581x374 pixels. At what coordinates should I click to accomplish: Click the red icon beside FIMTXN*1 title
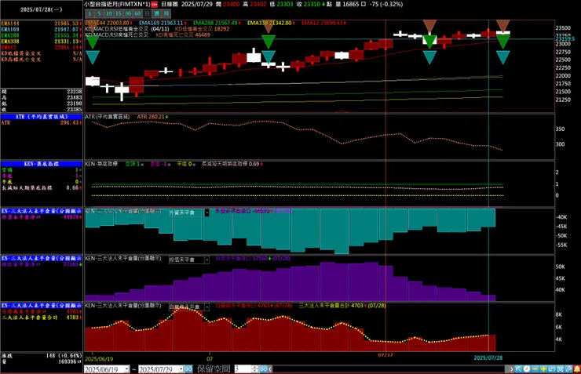tap(154, 5)
